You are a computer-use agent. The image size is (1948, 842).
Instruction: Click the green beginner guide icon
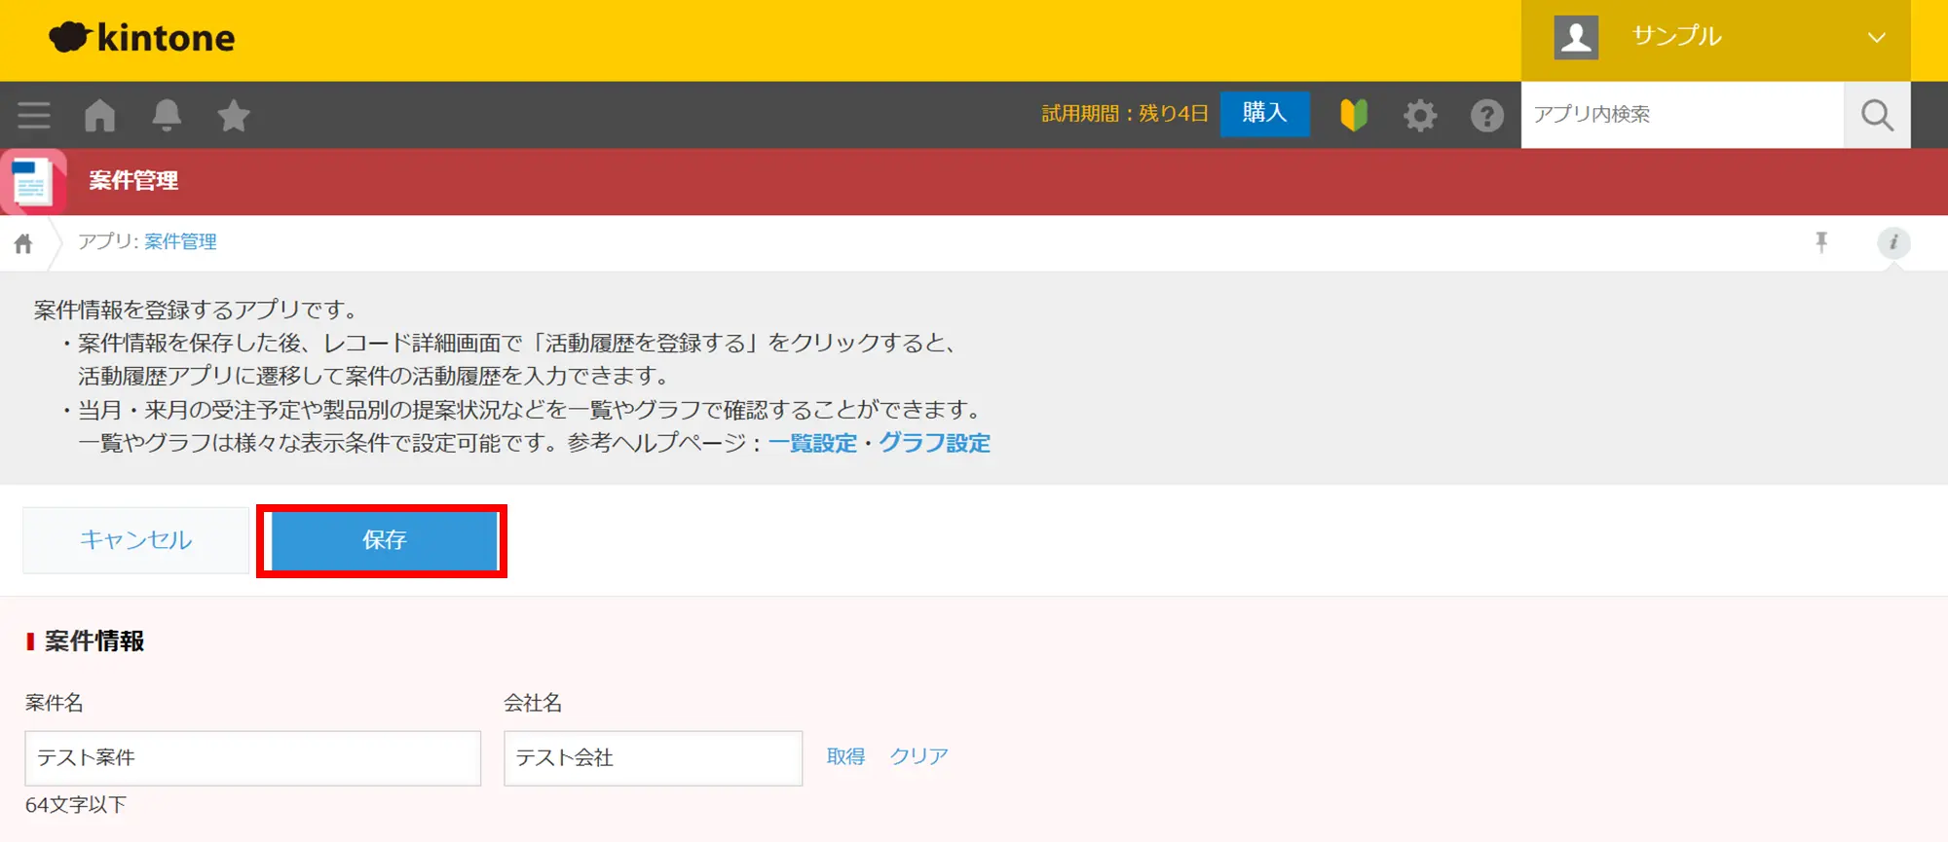coord(1354,115)
